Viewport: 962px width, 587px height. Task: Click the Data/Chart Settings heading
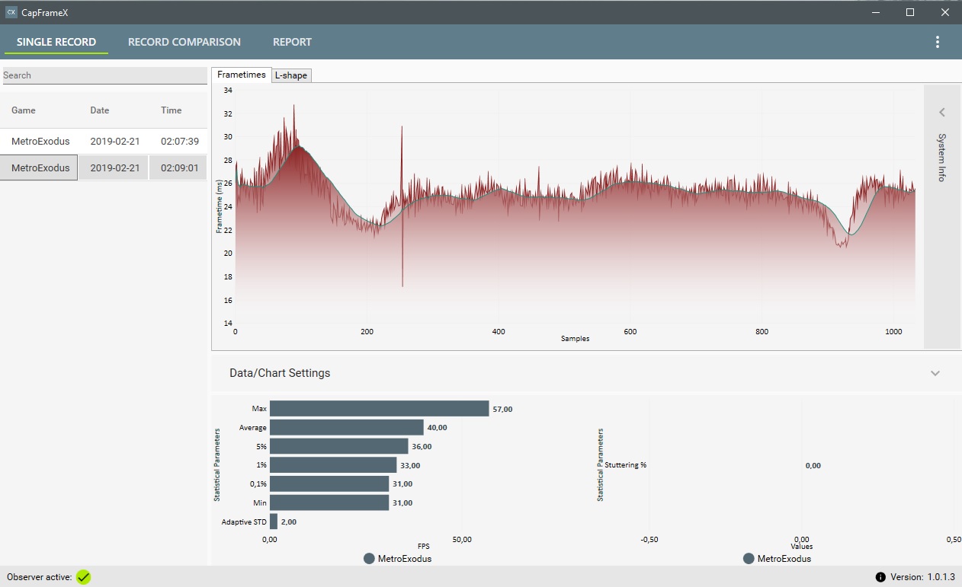point(280,373)
